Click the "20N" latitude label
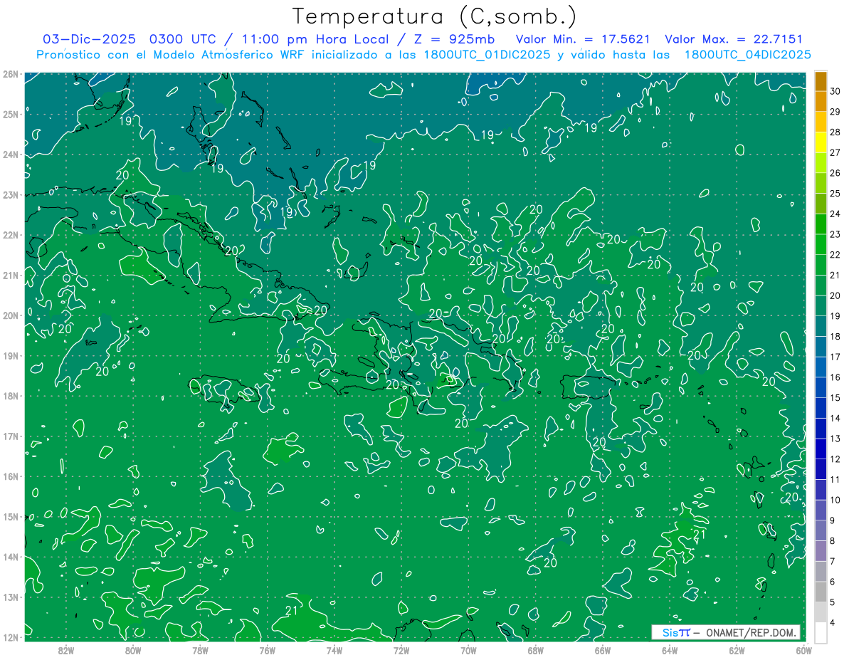Viewport: 854px width, 660px height. click(x=11, y=315)
